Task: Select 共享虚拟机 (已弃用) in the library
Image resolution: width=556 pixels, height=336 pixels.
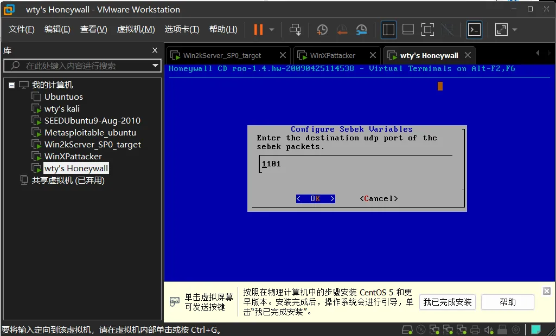Action: point(68,180)
